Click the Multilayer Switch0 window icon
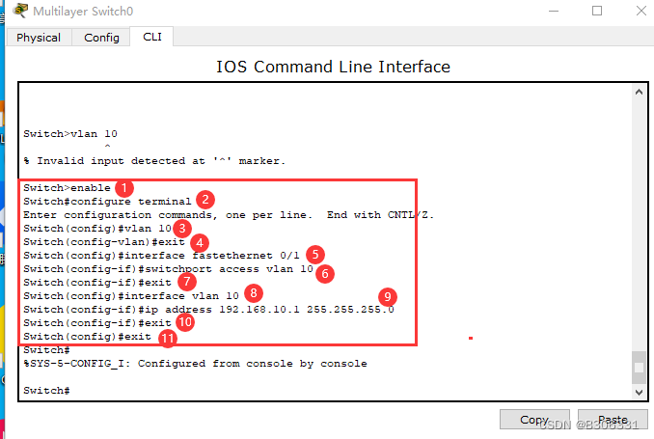The height and width of the screenshot is (439, 654). pos(20,11)
